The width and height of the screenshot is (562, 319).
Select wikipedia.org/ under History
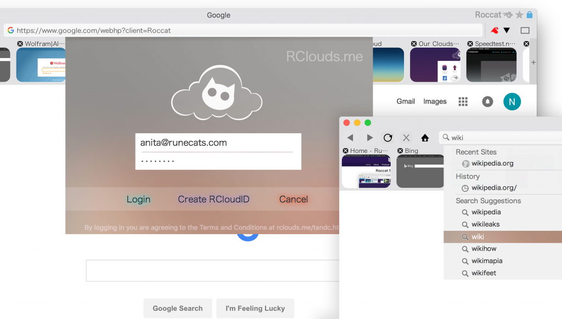pos(494,187)
